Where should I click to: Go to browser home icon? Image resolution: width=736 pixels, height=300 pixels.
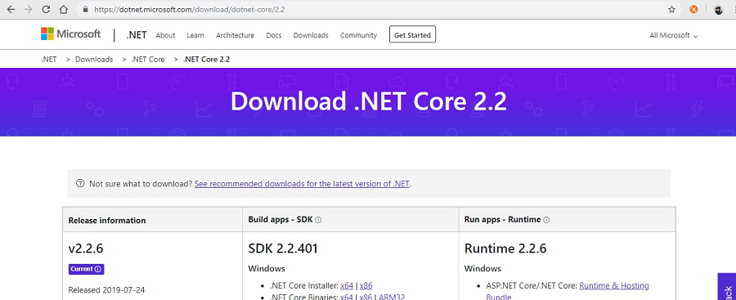click(63, 9)
